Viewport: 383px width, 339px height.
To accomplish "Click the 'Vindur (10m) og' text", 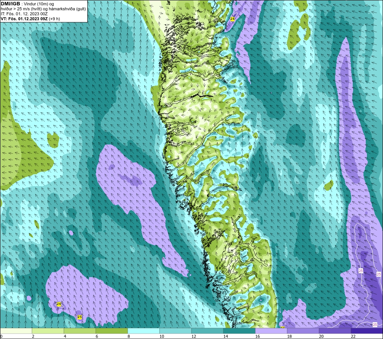I will tap(39, 4).
